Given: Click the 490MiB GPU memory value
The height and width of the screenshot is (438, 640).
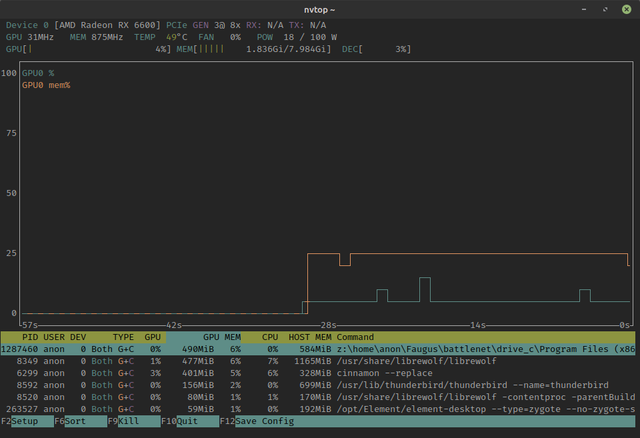Looking at the screenshot, I should [198, 349].
